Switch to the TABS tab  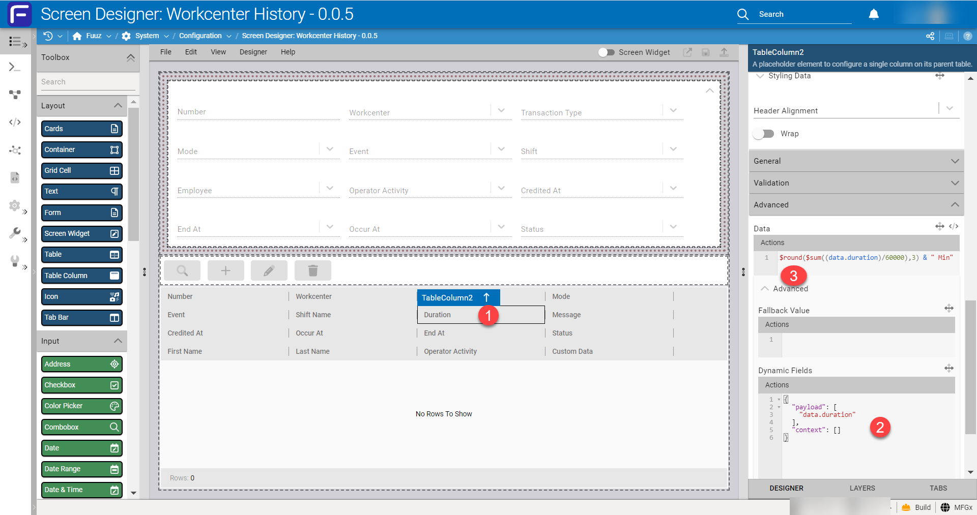pos(938,488)
